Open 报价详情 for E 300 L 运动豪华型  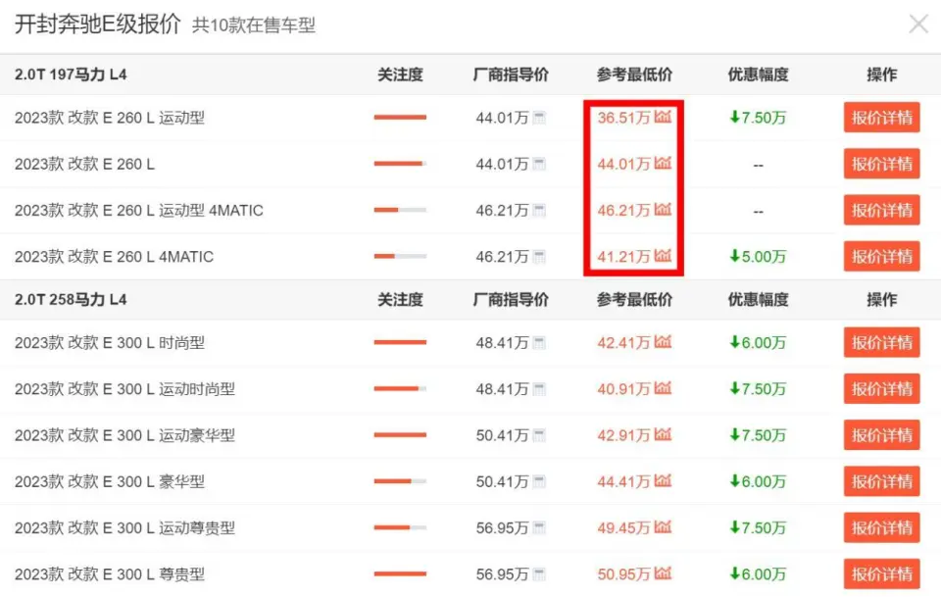881,435
